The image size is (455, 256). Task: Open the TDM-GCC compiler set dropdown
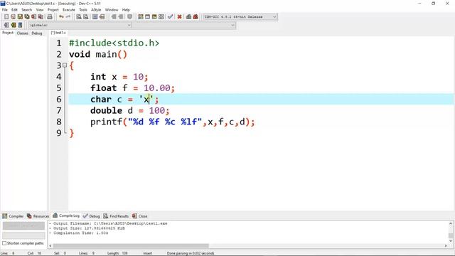240,17
